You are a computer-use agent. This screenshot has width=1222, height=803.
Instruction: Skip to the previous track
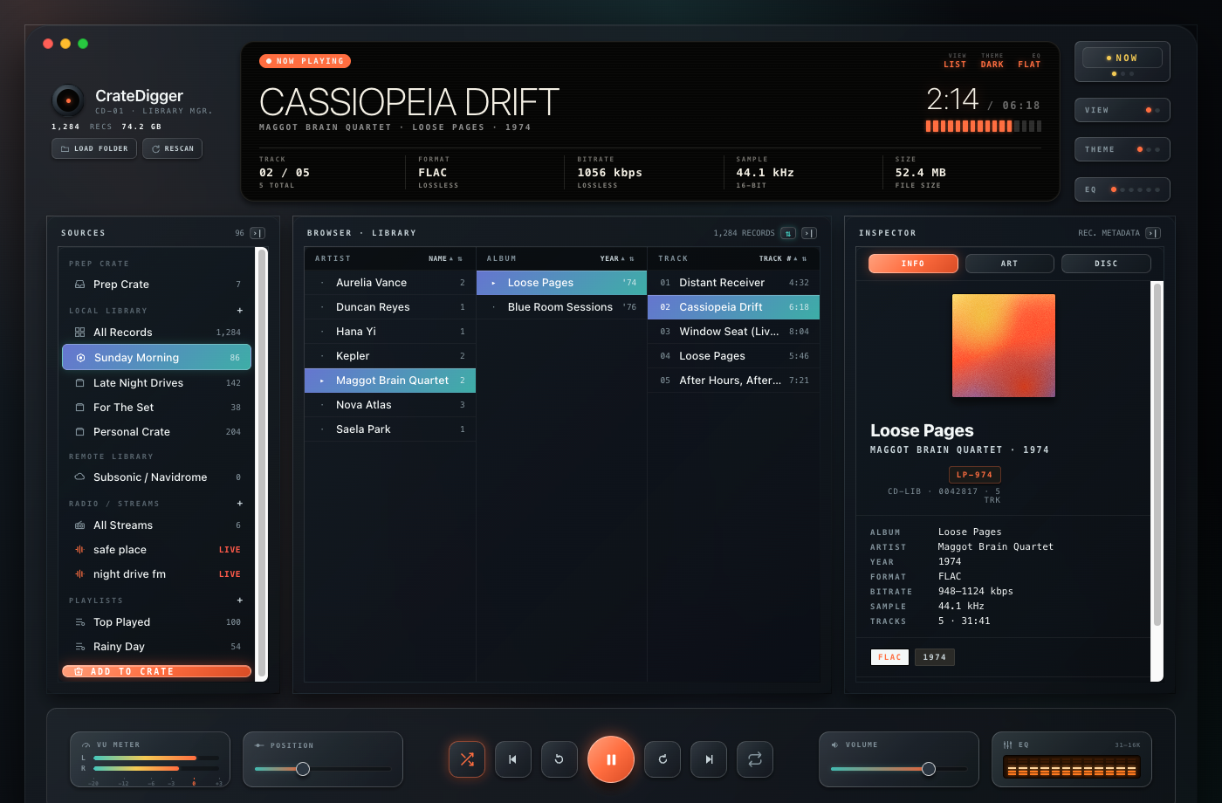click(x=513, y=759)
